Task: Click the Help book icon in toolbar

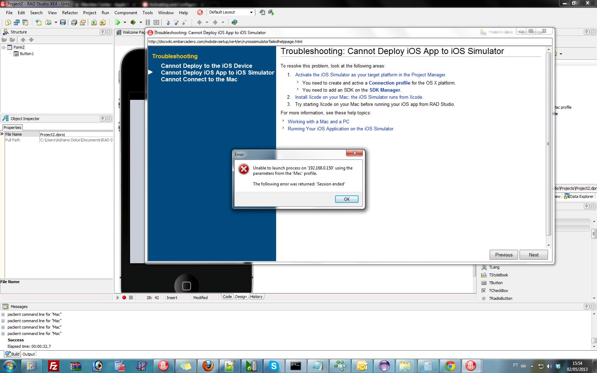Action: (234, 22)
